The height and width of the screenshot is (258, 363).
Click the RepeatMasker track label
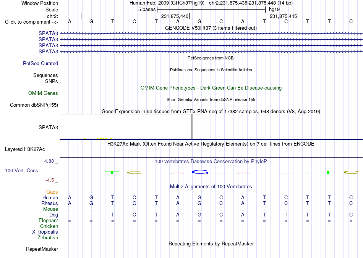pos(42,249)
